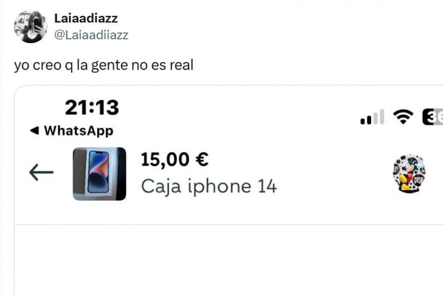The height and width of the screenshot is (295, 443).
Task: Open the @Laiaadiiazz handle link
Action: click(x=91, y=35)
